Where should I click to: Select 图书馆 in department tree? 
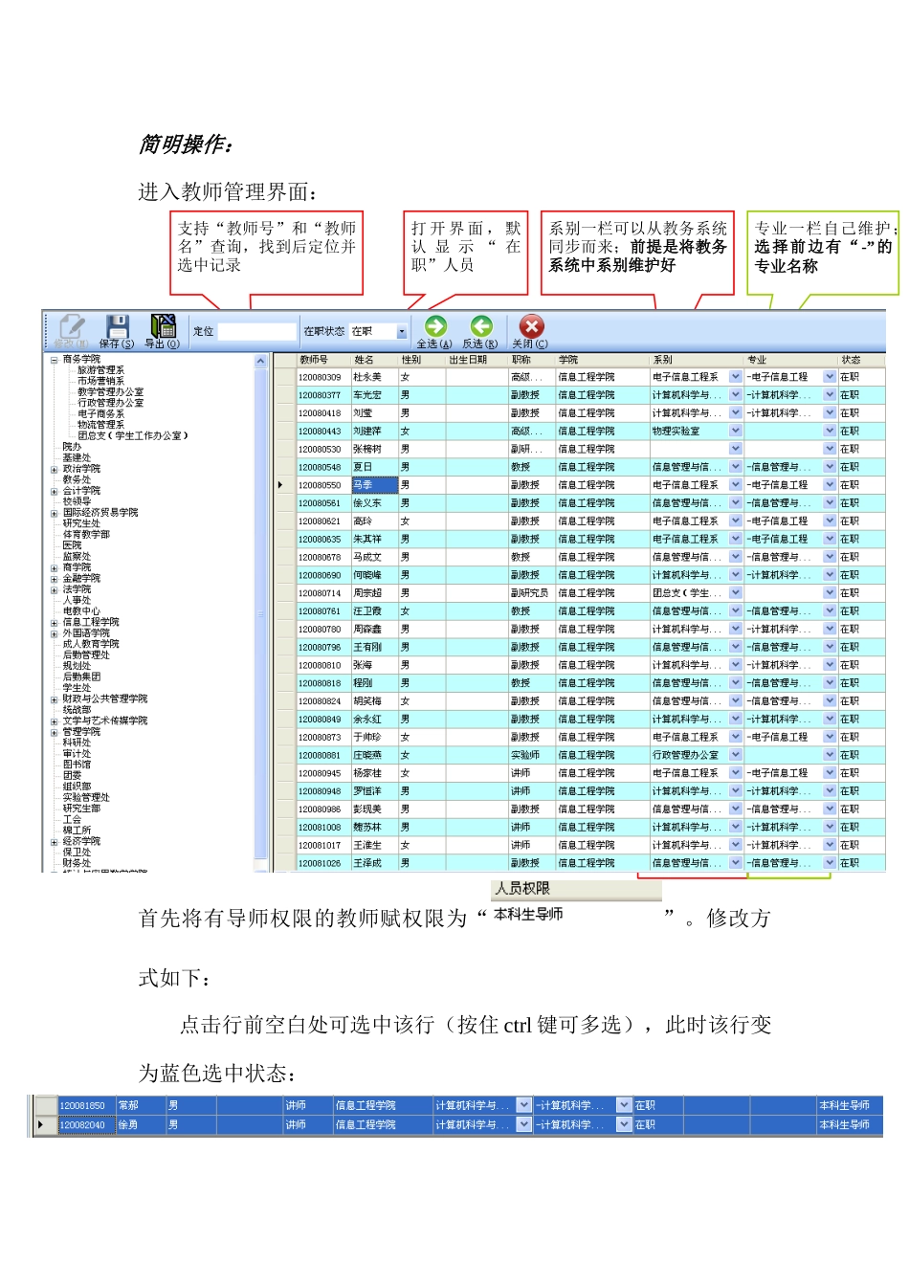coord(77,765)
